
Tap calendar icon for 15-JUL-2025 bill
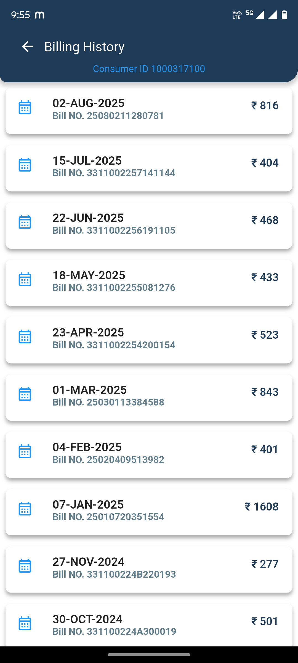25,165
